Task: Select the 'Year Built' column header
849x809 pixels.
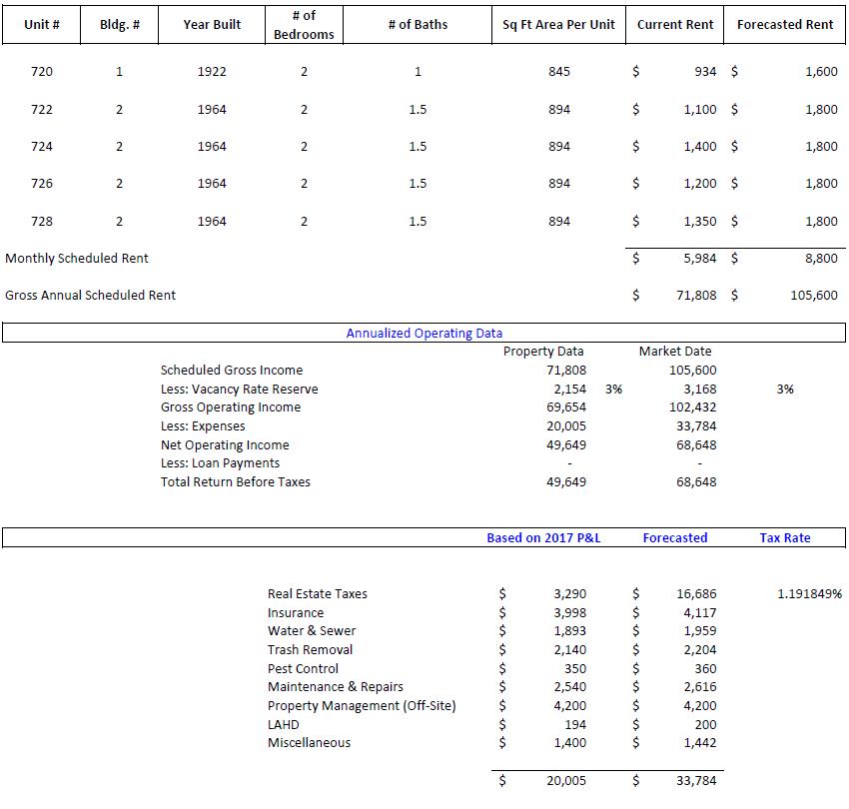Action: click(x=212, y=24)
